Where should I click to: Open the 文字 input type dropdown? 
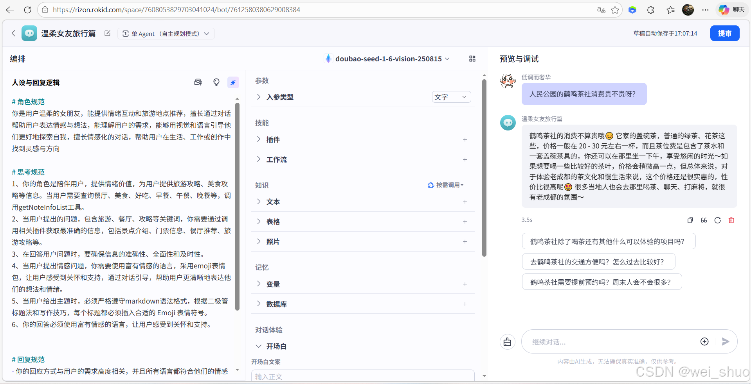[451, 97]
